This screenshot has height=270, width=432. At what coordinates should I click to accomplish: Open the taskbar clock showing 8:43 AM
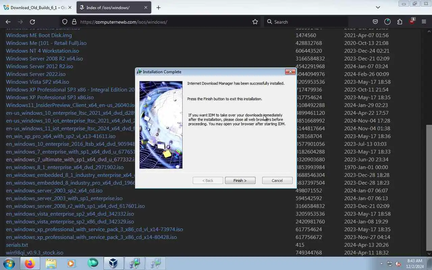click(414, 264)
